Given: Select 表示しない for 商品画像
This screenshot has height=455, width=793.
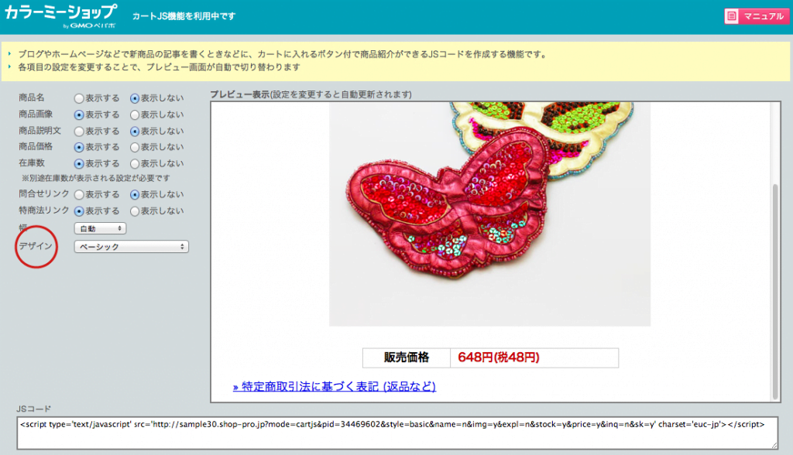Looking at the screenshot, I should click(135, 115).
